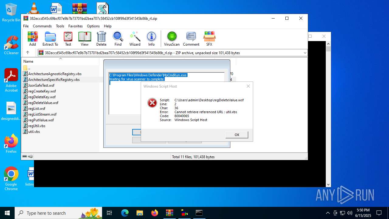Image resolution: width=389 pixels, height=219 pixels.
Task: Click the Name column header
Action: tap(28, 61)
